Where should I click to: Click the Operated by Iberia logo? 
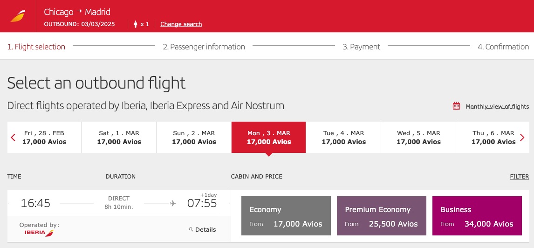click(x=39, y=232)
